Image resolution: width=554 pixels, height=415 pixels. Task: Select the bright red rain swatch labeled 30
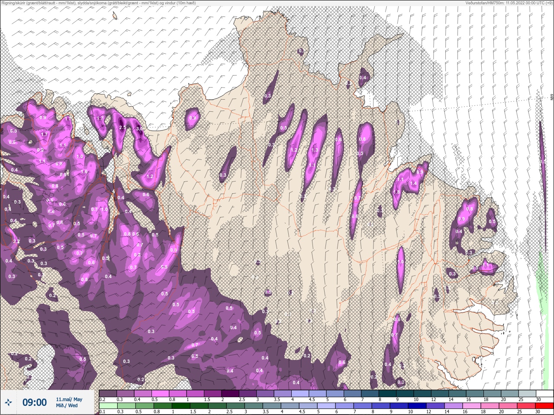tap(544, 406)
